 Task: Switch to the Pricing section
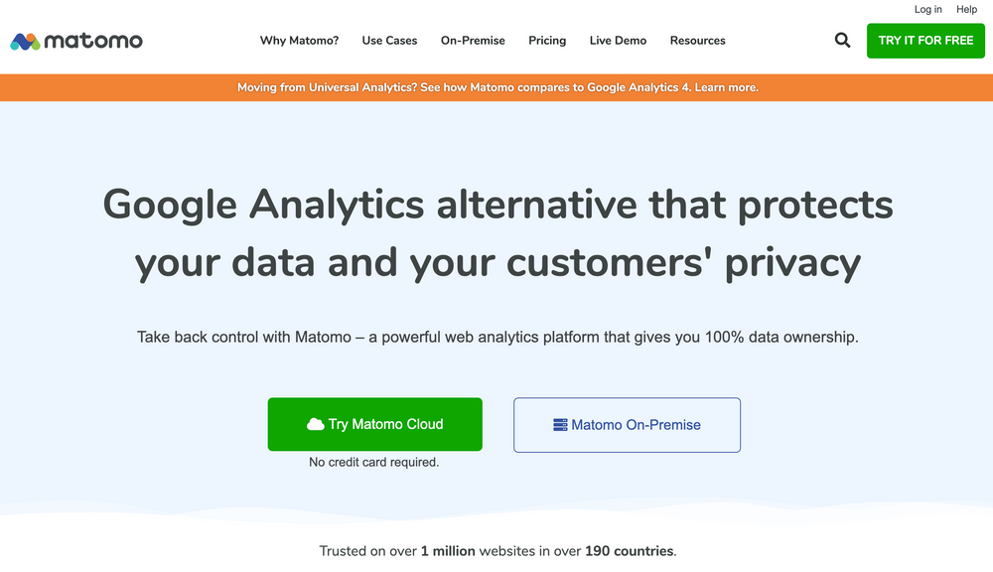pos(547,41)
